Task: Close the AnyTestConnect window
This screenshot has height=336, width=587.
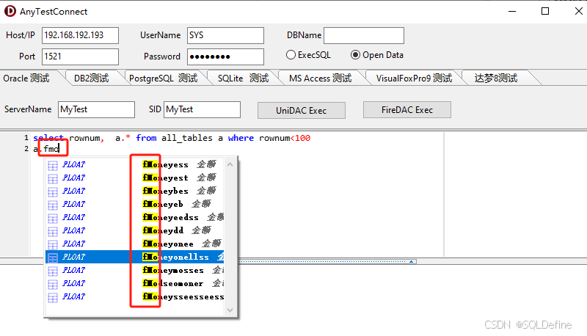Action: pos(578,11)
